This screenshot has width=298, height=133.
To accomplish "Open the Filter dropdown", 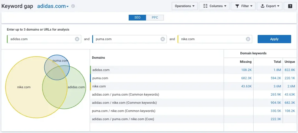I will [x=244, y=6].
